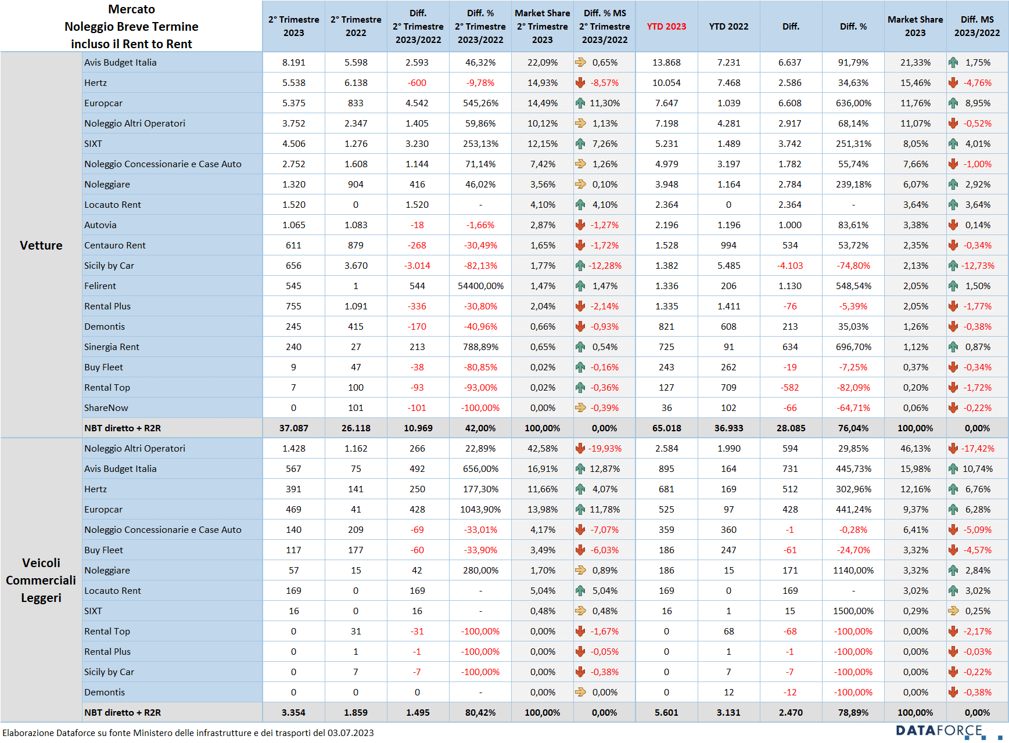Screen dimensions: 1009x743
Task: Click the green up arrow beside 2,92%
Action: click(953, 184)
